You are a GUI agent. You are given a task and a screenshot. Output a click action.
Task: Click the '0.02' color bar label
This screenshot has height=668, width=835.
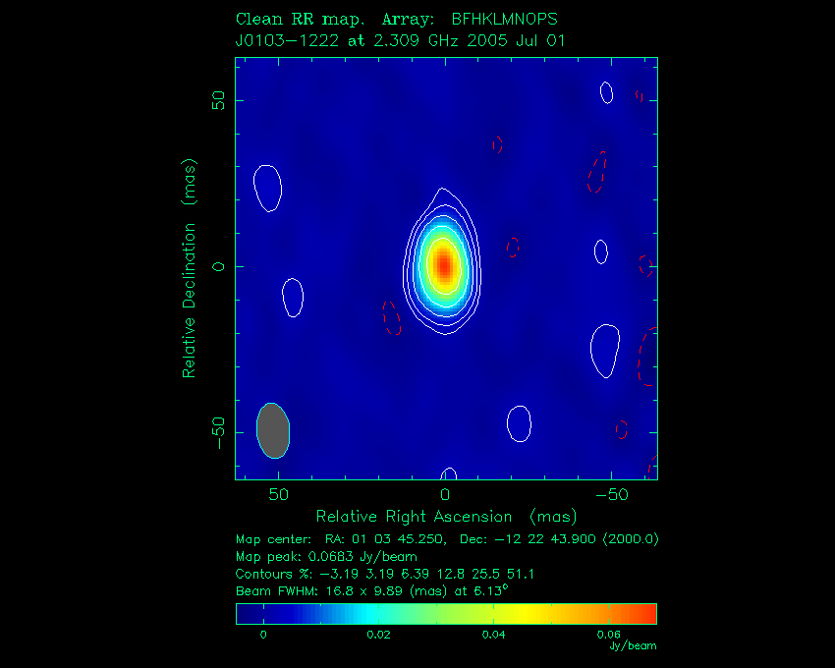click(378, 635)
